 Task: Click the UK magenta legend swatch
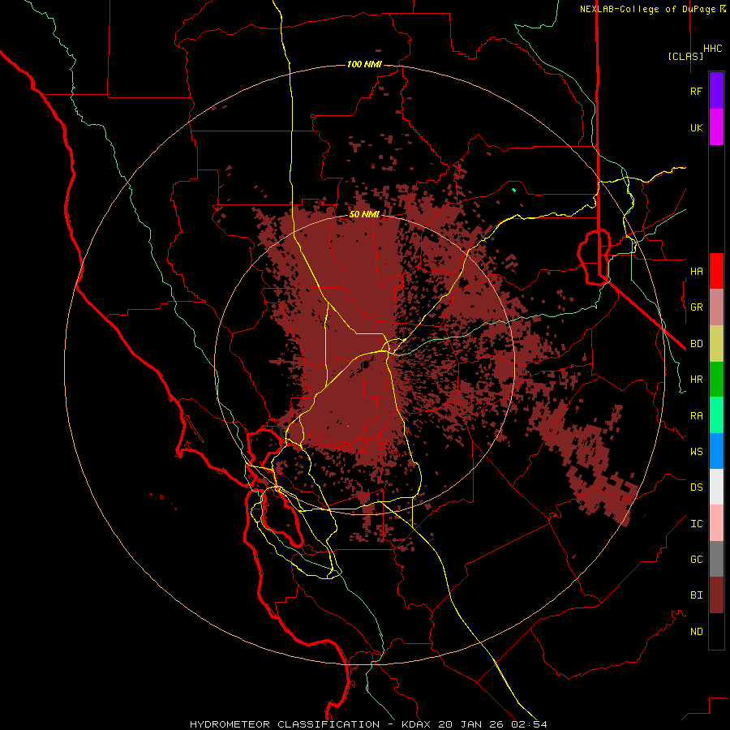click(x=716, y=127)
